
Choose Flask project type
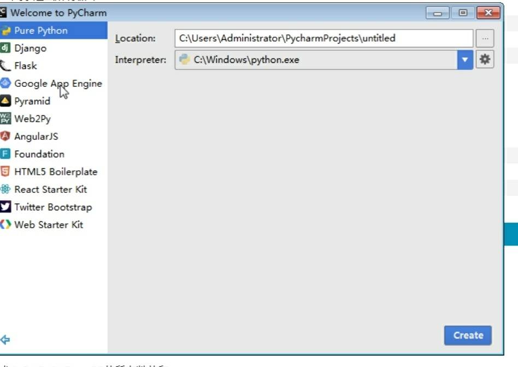click(54, 66)
